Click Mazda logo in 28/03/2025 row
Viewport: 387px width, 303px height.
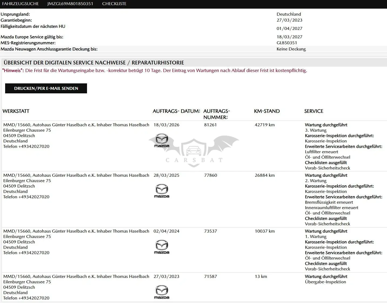(162, 191)
